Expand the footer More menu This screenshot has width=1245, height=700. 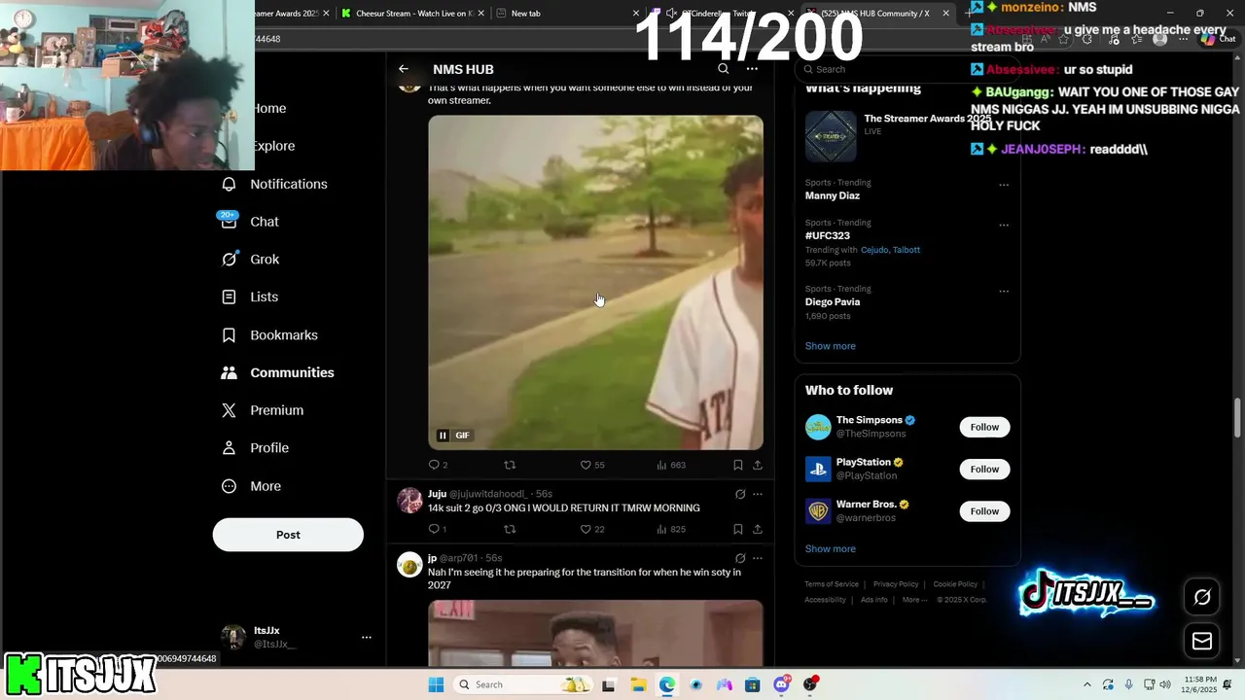pyautogui.click(x=914, y=600)
